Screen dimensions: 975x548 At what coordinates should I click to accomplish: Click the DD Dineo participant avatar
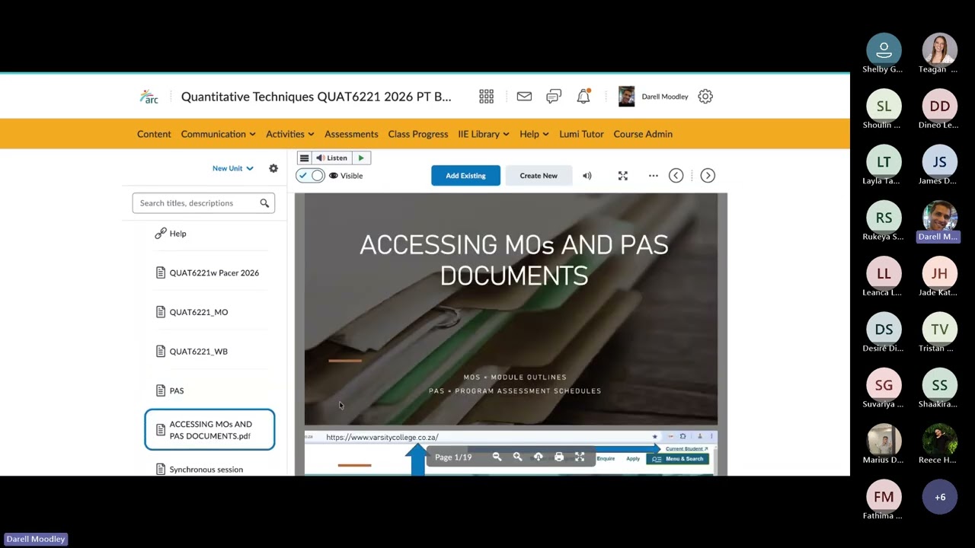click(x=940, y=106)
